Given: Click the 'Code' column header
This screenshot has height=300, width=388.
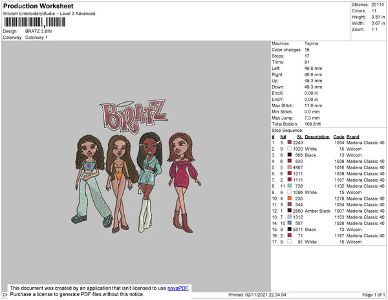Looking at the screenshot, I should tap(339, 137).
